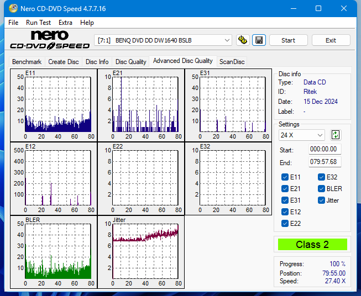Click the E22 empty graph

click(141, 179)
